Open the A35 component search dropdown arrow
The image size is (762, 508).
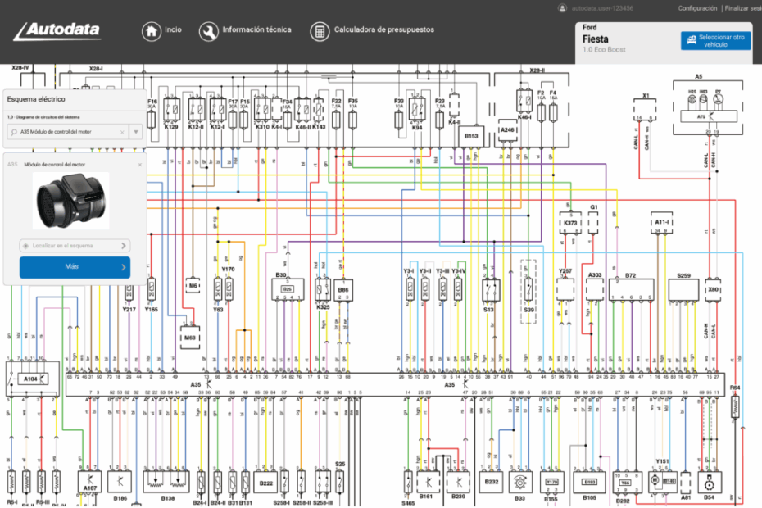136,132
